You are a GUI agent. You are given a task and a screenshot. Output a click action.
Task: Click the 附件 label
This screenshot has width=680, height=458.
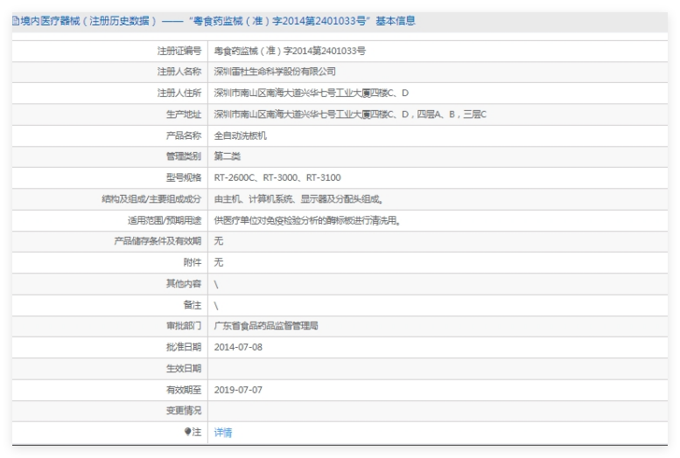[x=193, y=262]
